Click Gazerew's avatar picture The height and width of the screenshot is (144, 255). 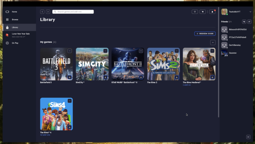coord(224,53)
